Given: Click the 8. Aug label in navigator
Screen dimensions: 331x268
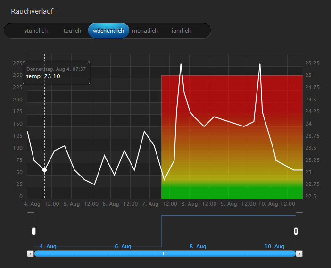Looking at the screenshot, I should tap(198, 246).
